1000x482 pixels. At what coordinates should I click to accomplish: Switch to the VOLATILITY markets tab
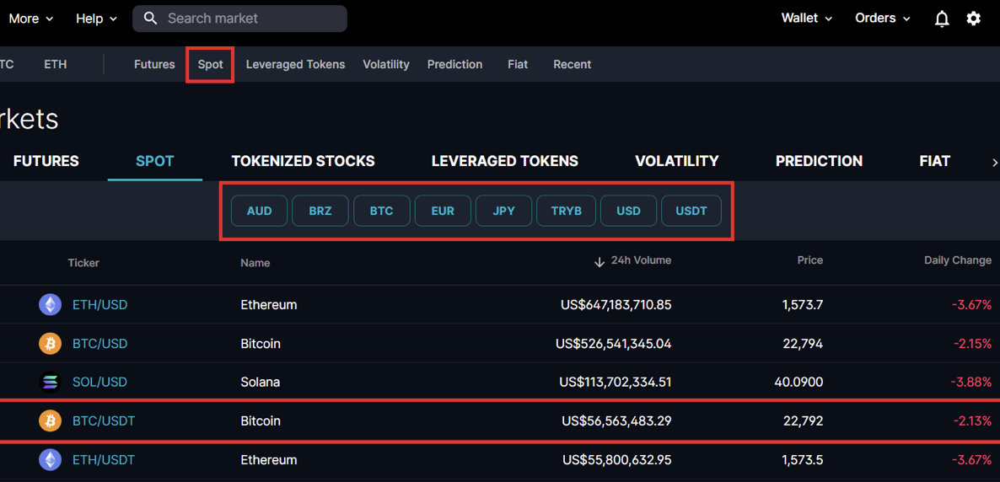[x=677, y=161]
